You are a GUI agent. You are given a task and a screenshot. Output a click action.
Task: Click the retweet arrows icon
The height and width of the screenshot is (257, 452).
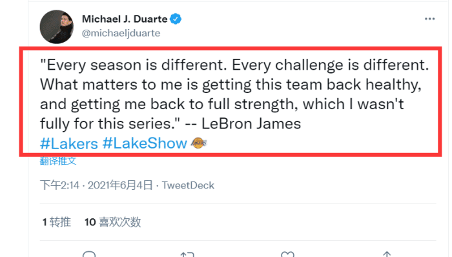(x=187, y=254)
